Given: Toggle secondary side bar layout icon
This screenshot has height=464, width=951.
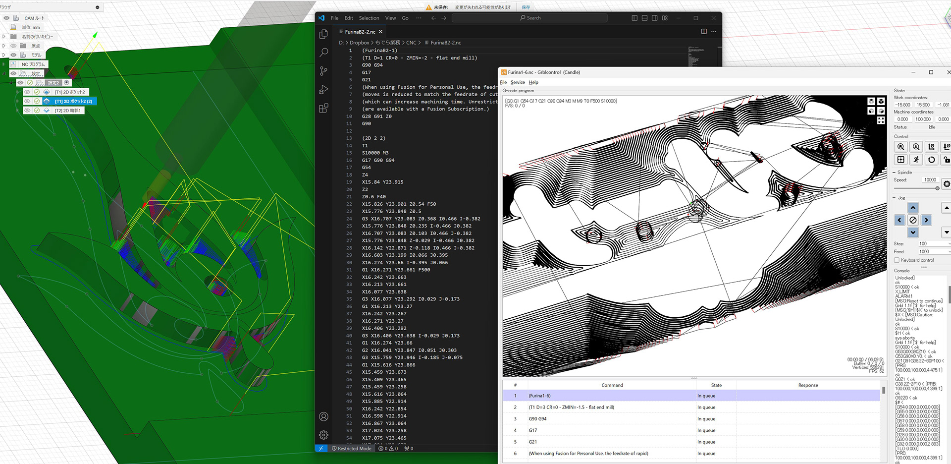Looking at the screenshot, I should pos(655,18).
